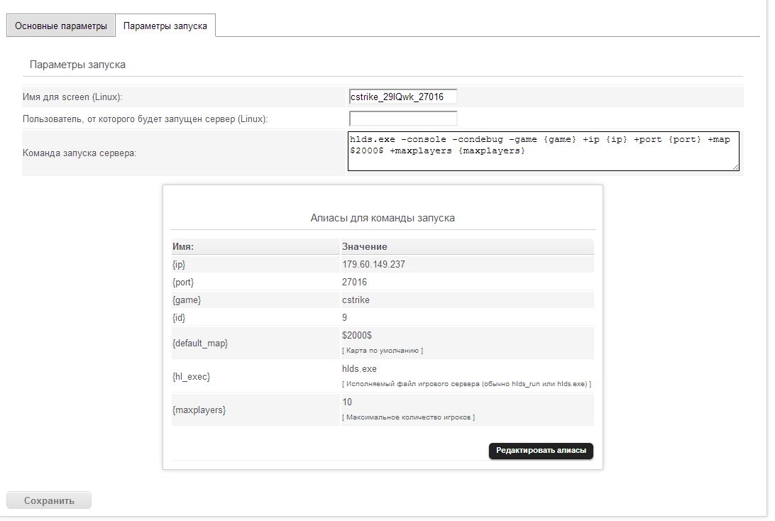This screenshot has height=521, width=775.
Task: Click the Максимальное количество игроков description
Action: point(408,417)
